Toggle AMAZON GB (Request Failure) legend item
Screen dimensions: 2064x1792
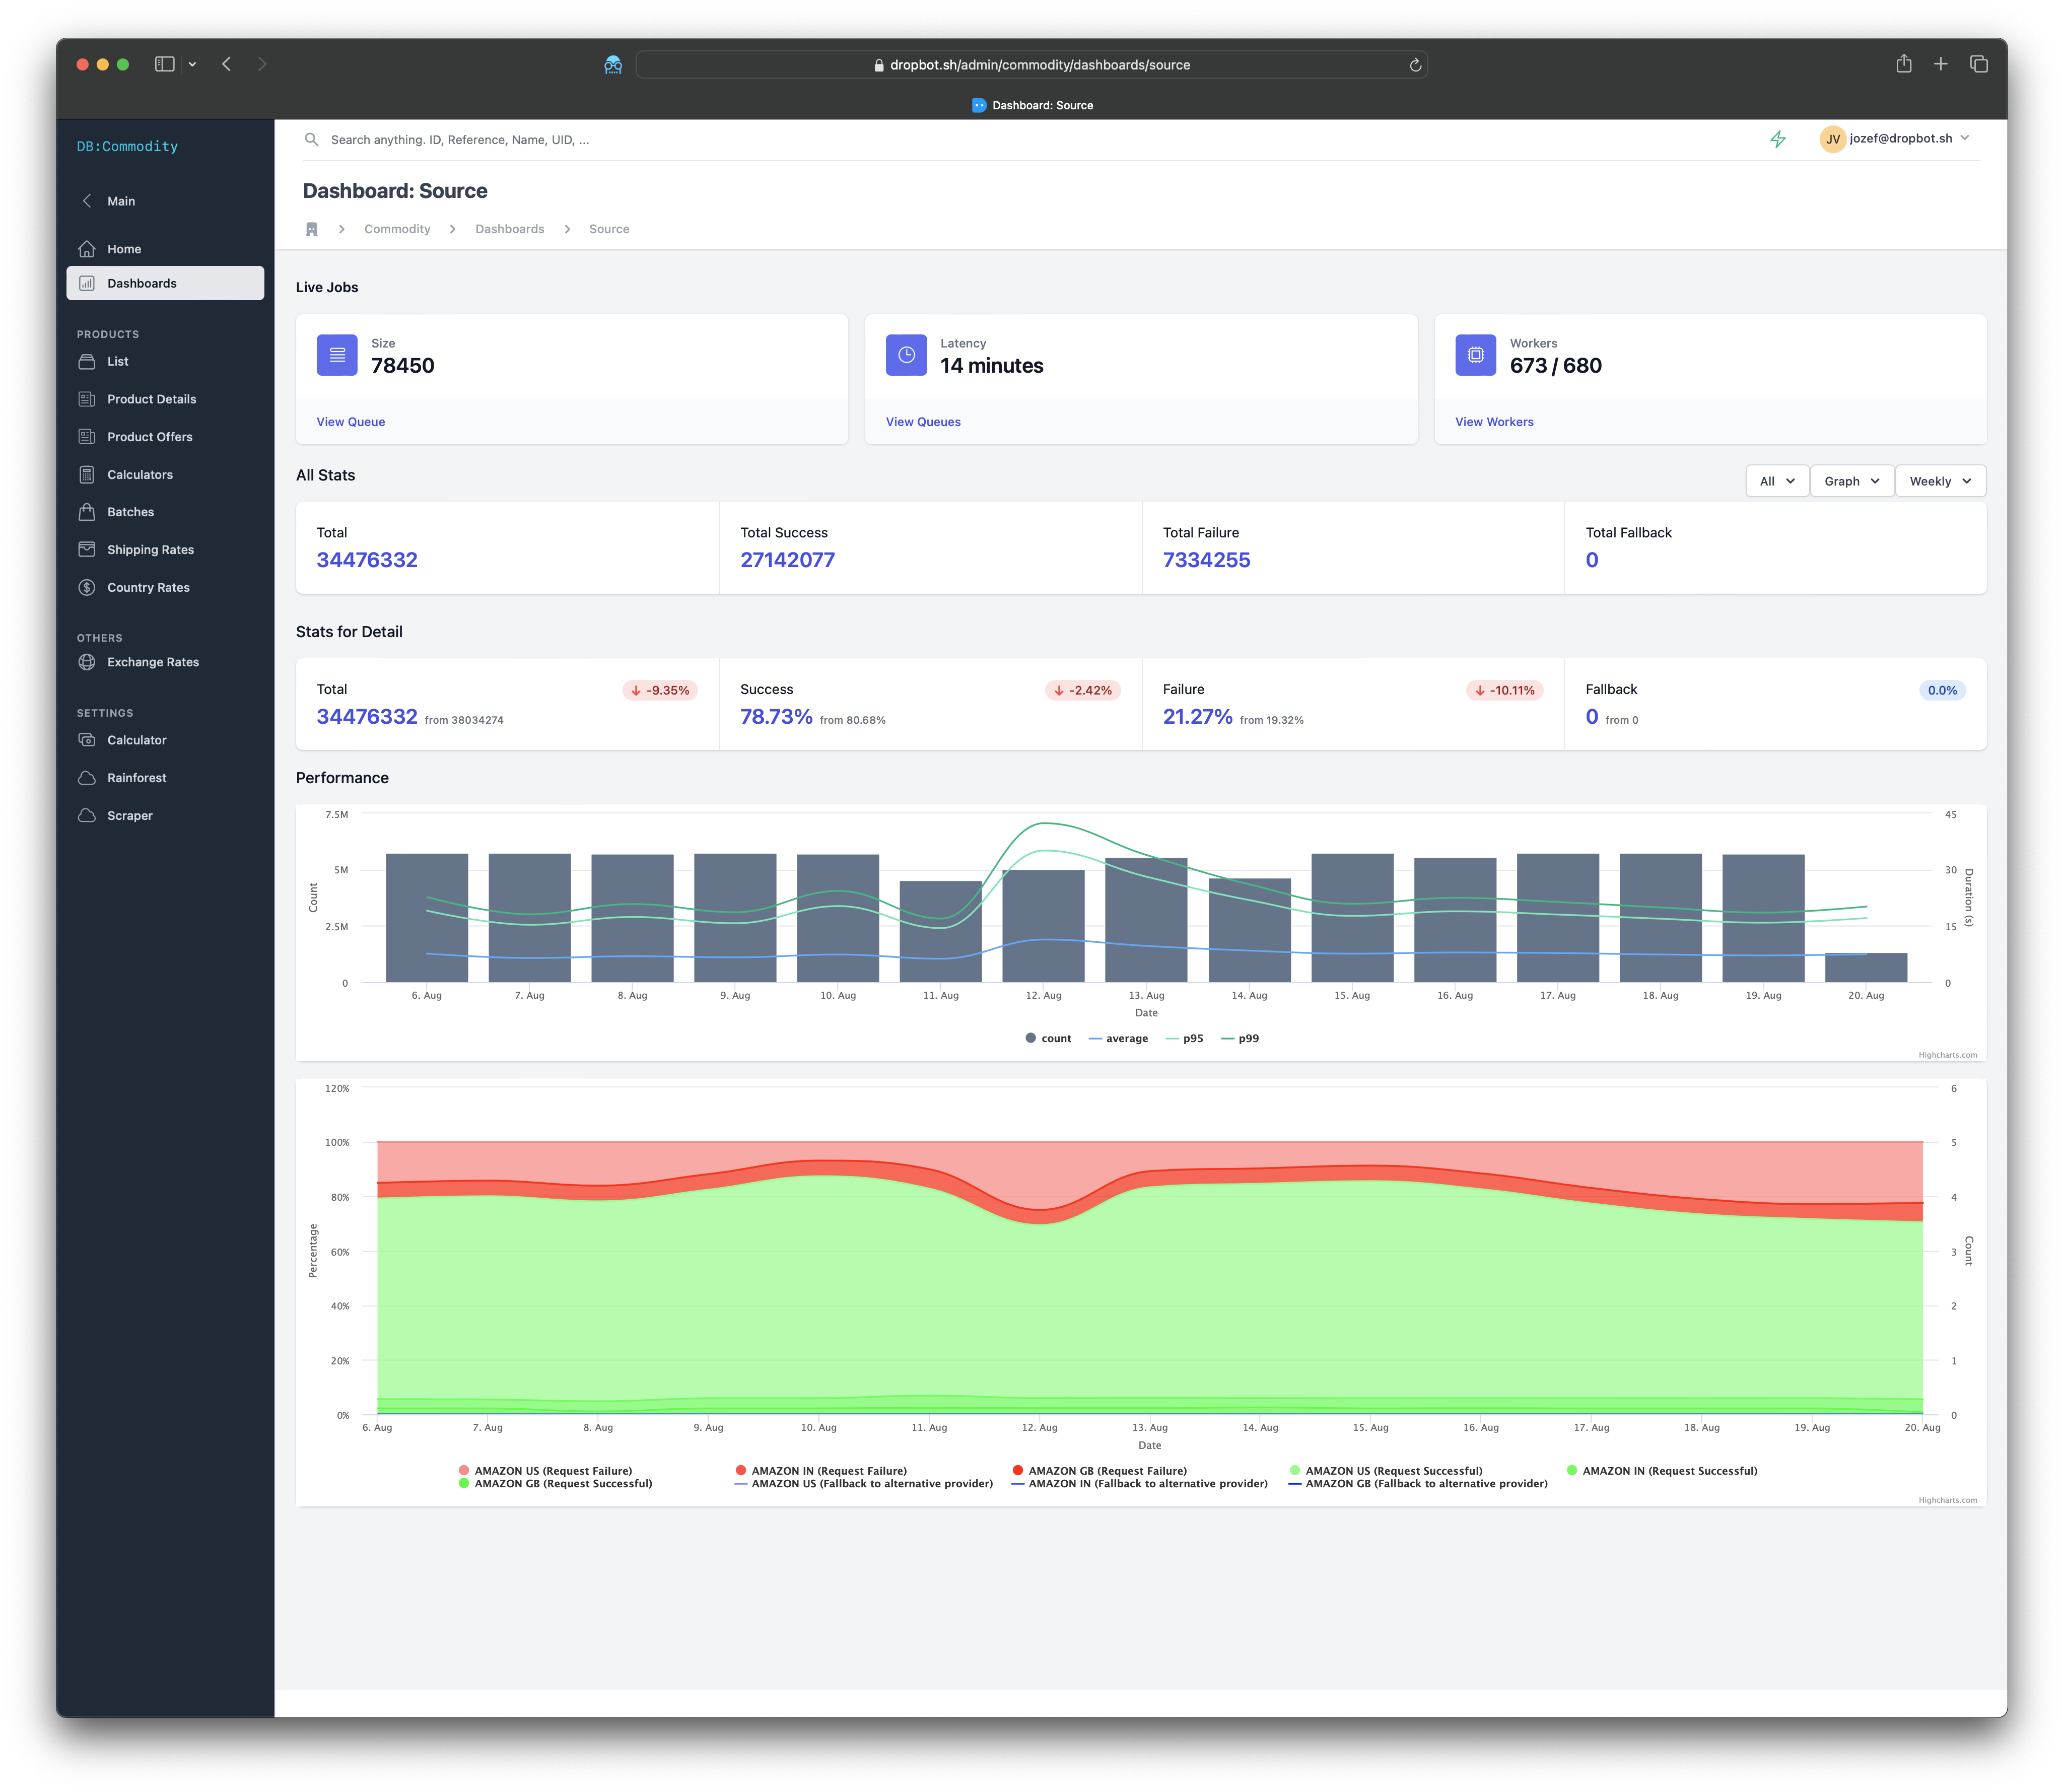1100,1471
